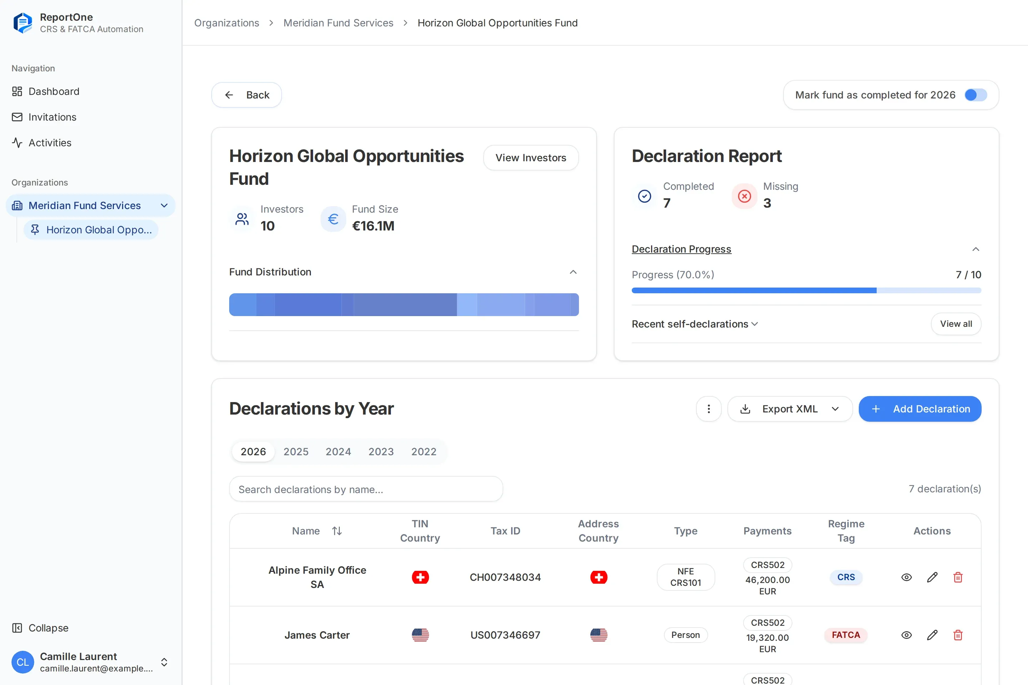The image size is (1028, 685).
Task: Open Dashboard from sidebar
Action: 45,91
